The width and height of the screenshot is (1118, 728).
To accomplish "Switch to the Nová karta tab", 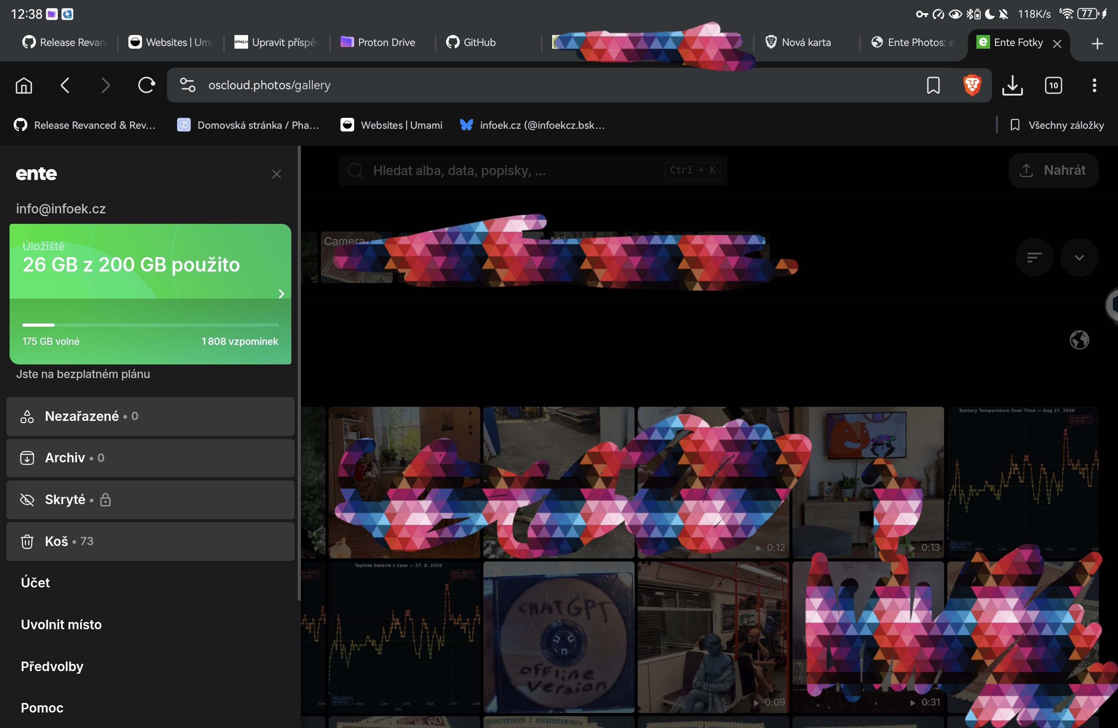I will tap(806, 42).
